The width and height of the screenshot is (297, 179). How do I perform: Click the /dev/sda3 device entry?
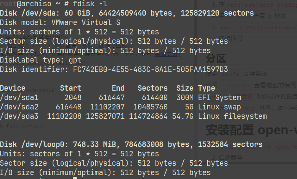coord(19,116)
